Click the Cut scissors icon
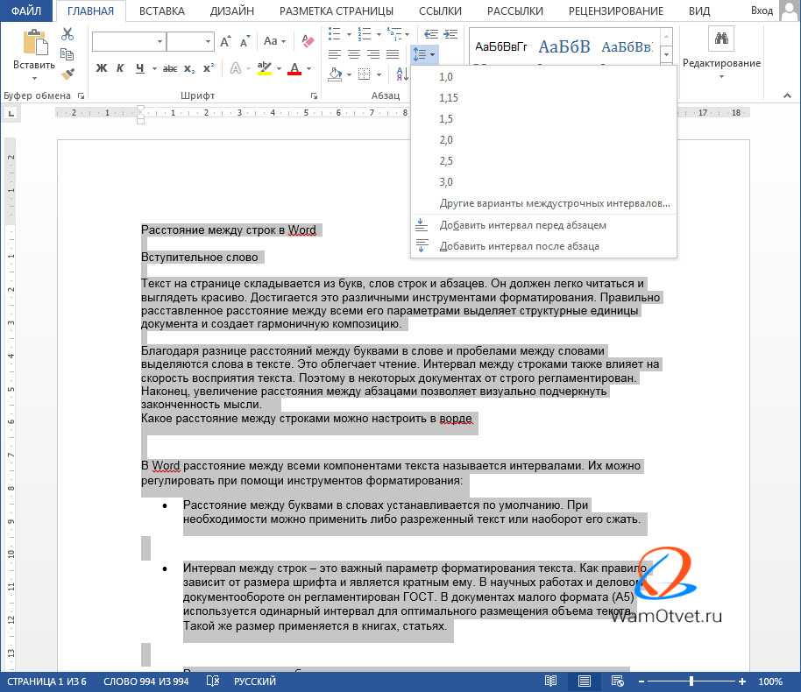The height and width of the screenshot is (692, 801). pyautogui.click(x=67, y=34)
